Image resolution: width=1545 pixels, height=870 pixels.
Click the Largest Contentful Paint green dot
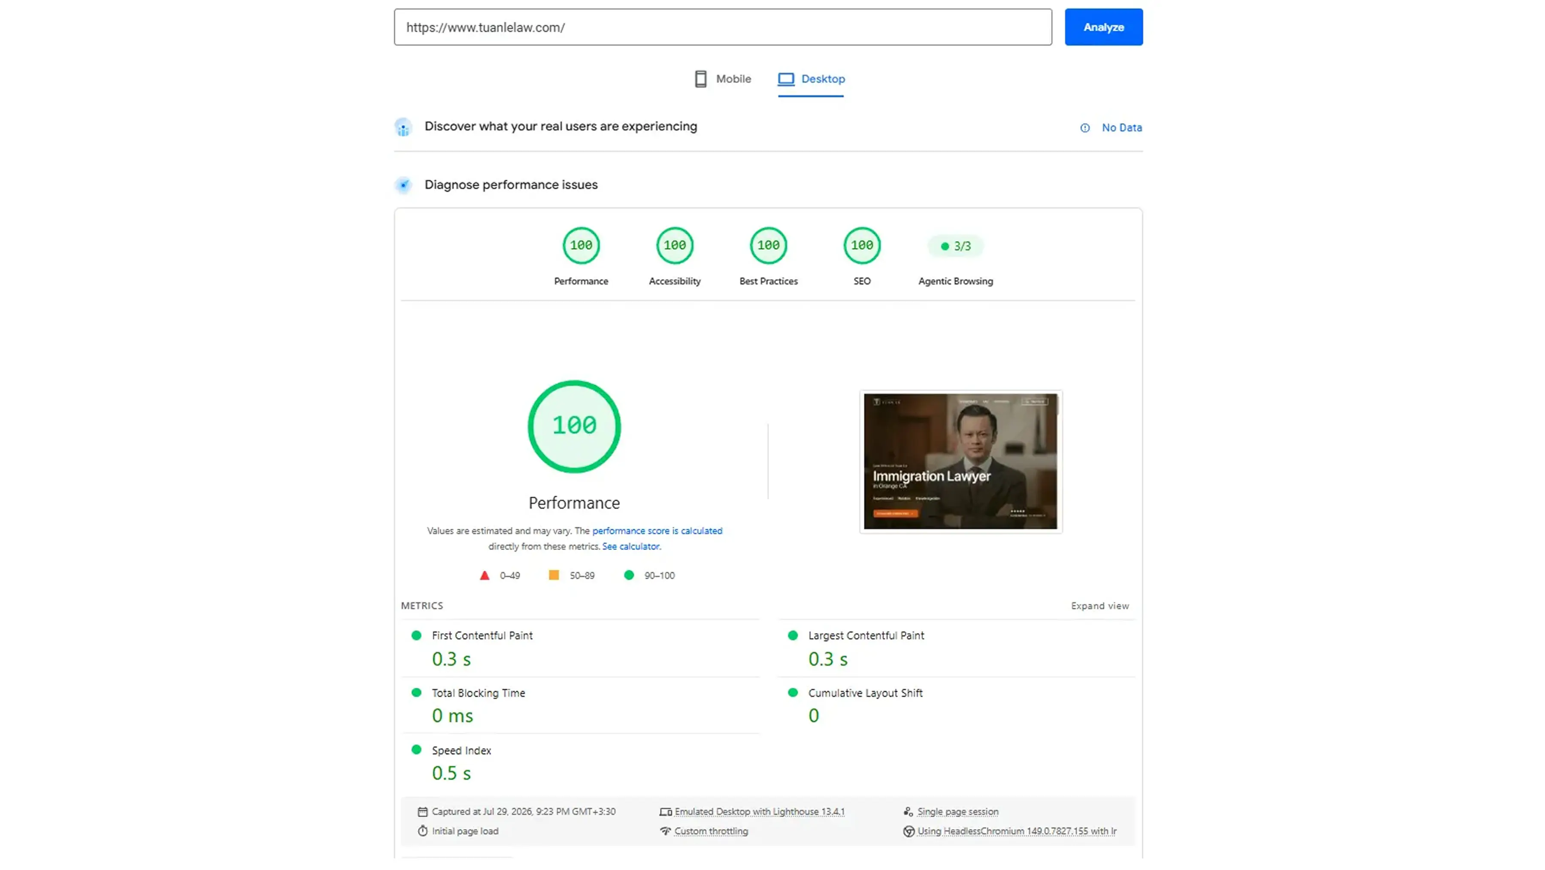[792, 635]
